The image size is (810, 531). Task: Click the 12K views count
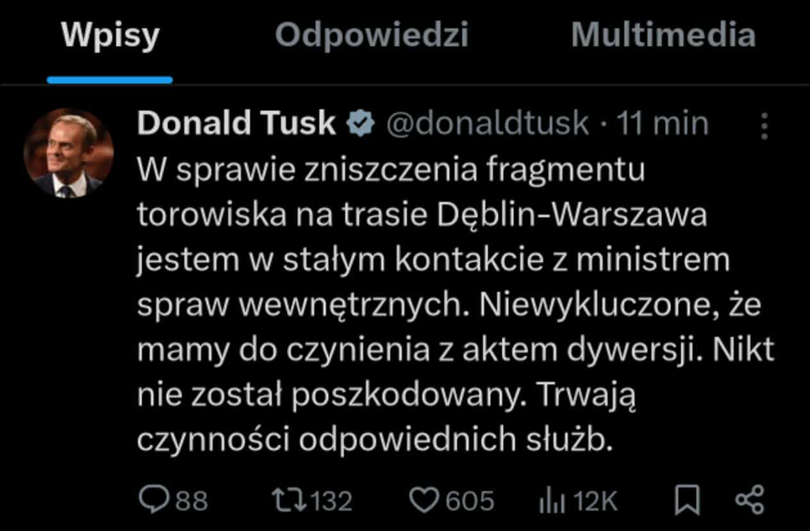point(595,501)
